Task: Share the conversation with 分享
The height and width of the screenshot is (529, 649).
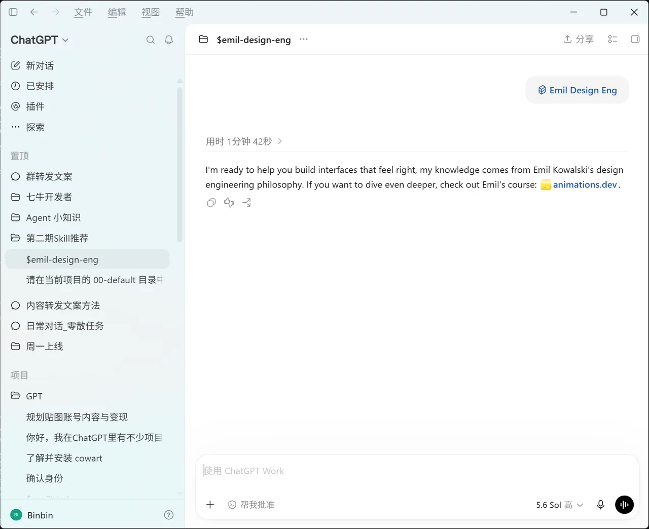Action: [579, 40]
